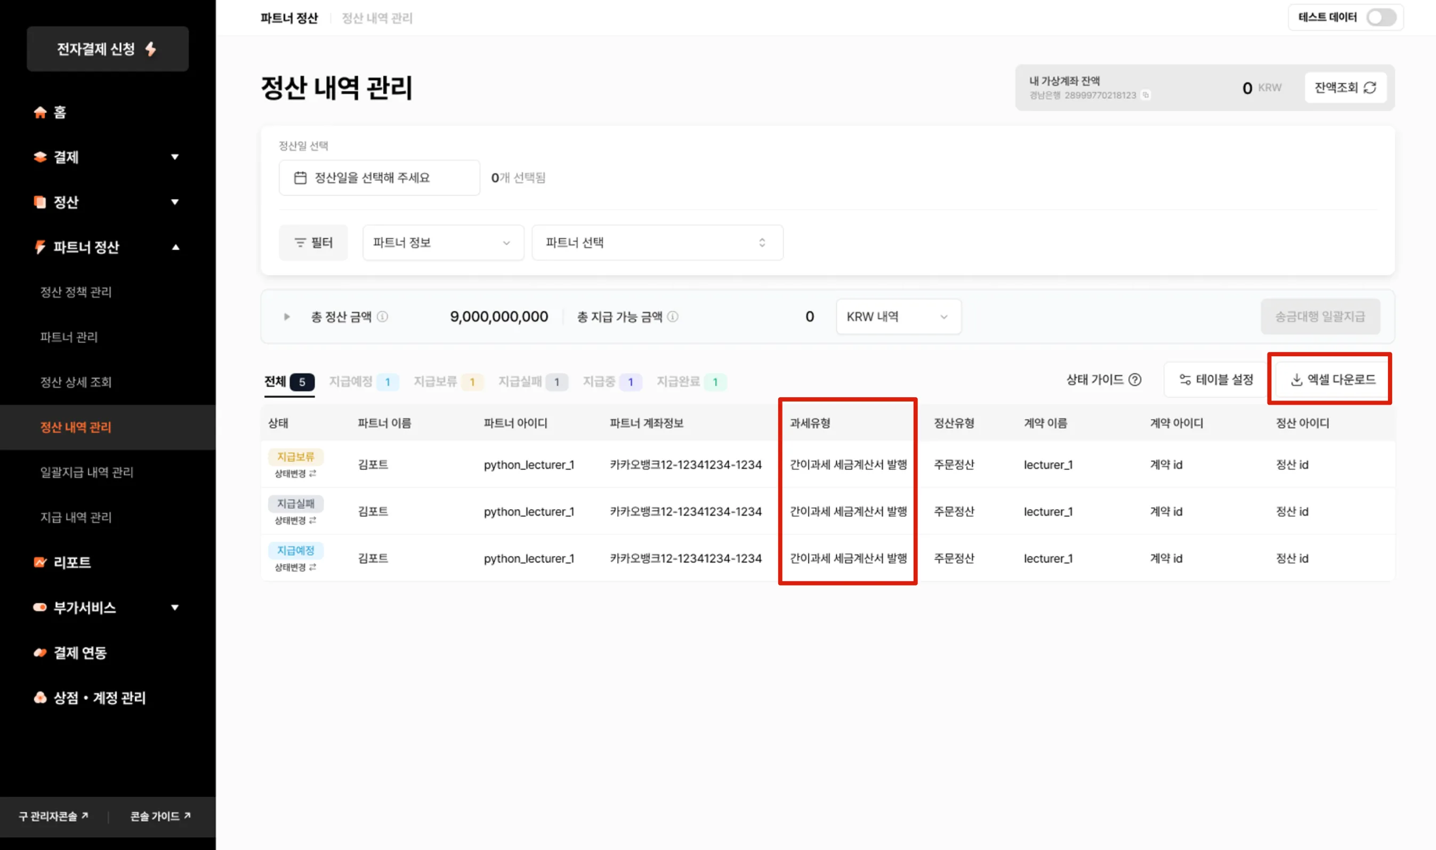Open 상태 가이드 question mark icon
This screenshot has width=1436, height=850.
(1135, 380)
